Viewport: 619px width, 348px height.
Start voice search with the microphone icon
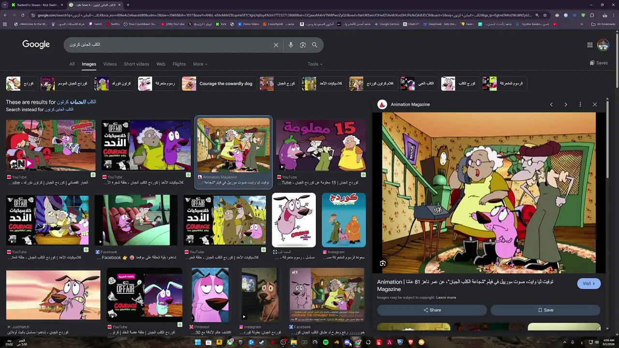coord(291,45)
